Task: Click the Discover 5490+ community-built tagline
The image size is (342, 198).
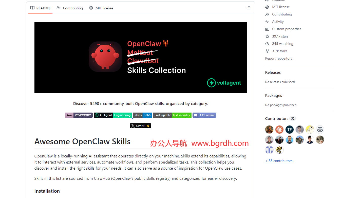Action: click(140, 103)
